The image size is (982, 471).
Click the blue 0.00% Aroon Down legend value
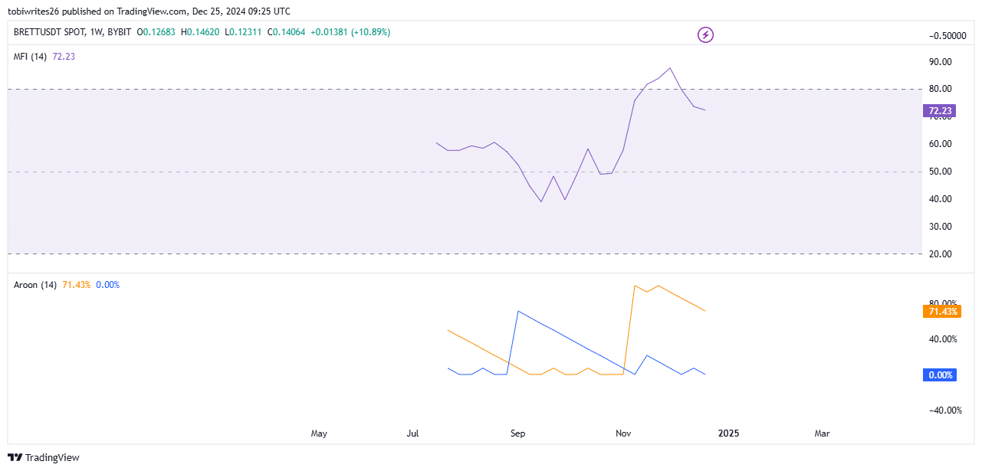pyautogui.click(x=107, y=285)
